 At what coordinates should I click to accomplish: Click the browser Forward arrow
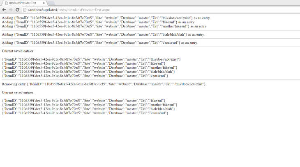(x=11, y=9)
